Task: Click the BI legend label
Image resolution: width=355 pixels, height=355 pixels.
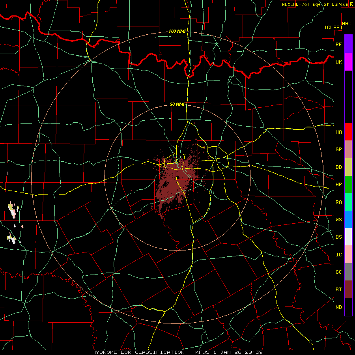Action: point(338,290)
